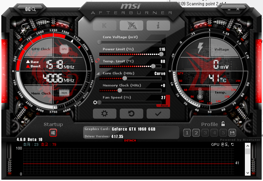
Task: Click the save profile floppy icon
Action: pos(232,133)
